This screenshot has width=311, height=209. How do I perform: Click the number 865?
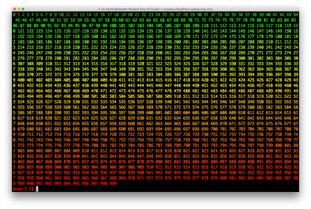click(21, 162)
